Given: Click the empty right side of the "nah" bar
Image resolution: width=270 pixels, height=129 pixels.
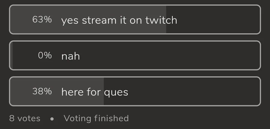Looking at the screenshot, I should [180, 56].
